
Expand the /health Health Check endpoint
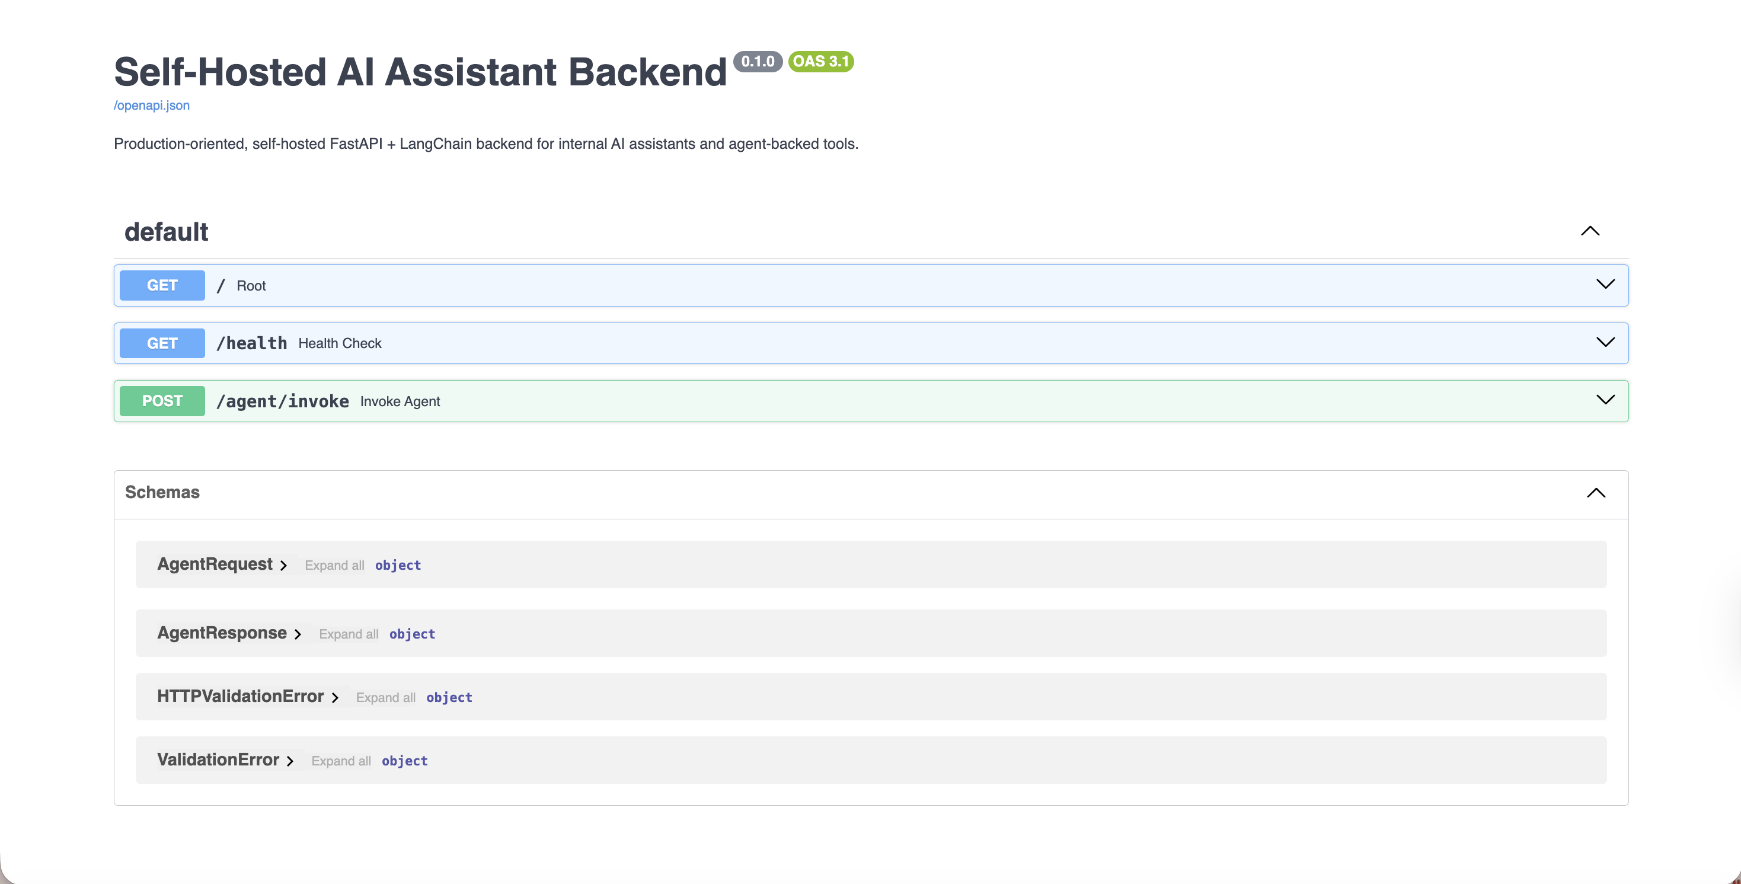(x=1605, y=343)
